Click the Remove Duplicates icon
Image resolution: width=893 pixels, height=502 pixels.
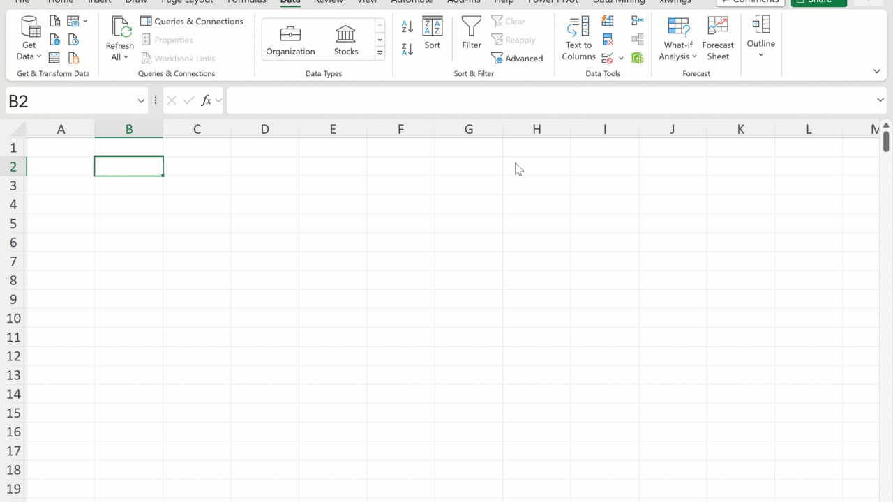point(608,40)
